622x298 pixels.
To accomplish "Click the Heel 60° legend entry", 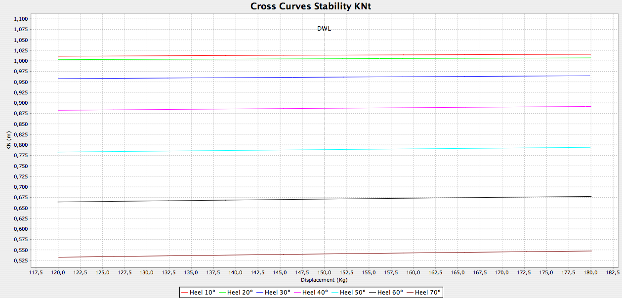I will pos(386,292).
